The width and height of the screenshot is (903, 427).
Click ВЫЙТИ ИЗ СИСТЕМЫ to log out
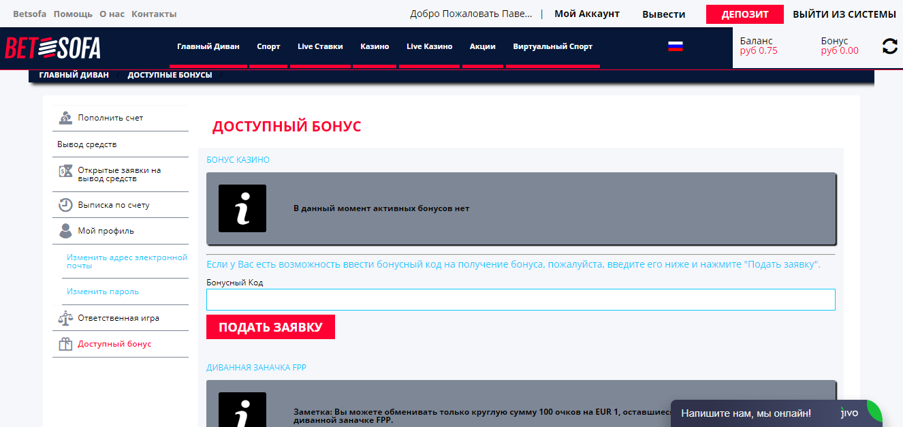(x=844, y=14)
